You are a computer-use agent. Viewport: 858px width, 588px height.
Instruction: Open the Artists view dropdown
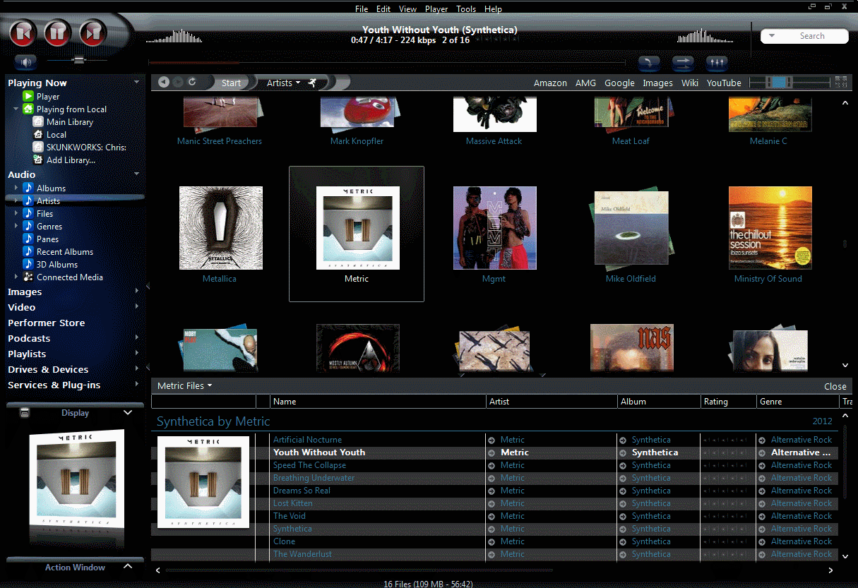[283, 83]
